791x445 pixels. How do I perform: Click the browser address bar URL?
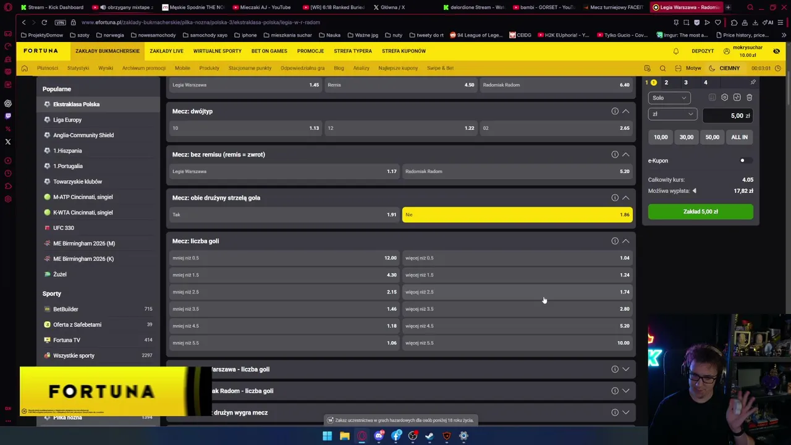(x=200, y=22)
